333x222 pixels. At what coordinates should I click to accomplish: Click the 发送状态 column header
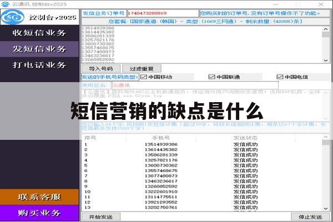click(x=245, y=138)
